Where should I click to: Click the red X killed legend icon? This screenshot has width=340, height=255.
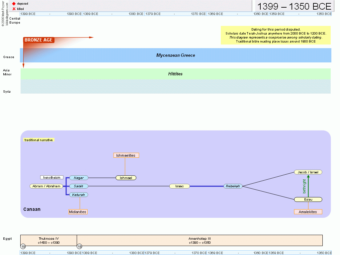pyautogui.click(x=14, y=9)
